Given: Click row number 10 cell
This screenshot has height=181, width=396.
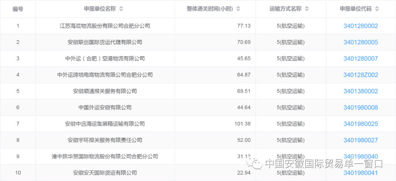Looking at the screenshot, I should 18,173.
